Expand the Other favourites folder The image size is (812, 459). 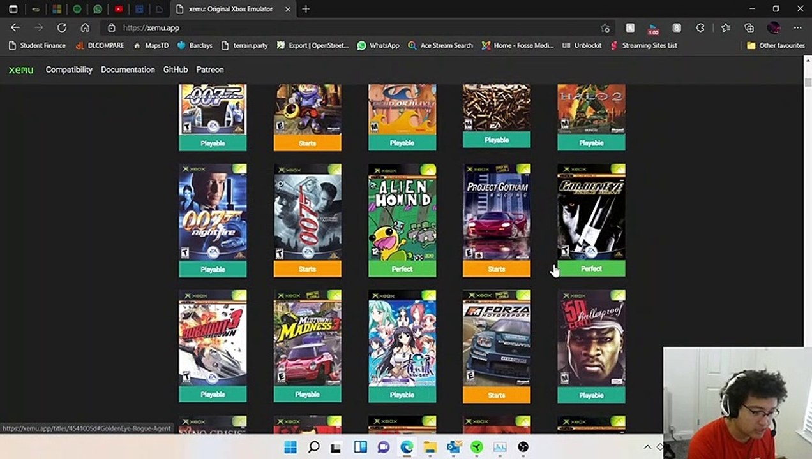(x=776, y=46)
